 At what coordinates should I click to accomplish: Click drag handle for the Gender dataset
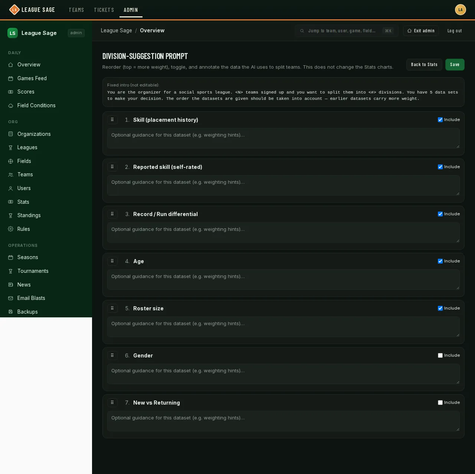tap(112, 356)
